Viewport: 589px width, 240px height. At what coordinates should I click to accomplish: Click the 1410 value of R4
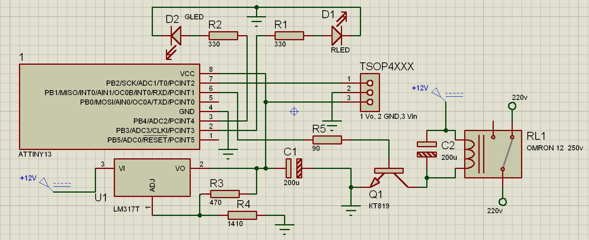coord(235,224)
